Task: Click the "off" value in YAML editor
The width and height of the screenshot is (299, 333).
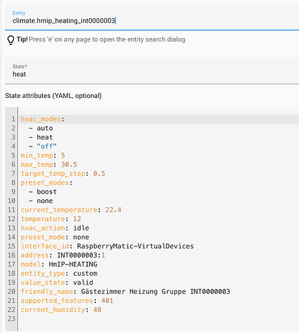Action: 47,147
